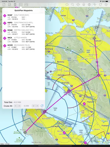Raise altitude with up chevron right of 5,500

[x=37, y=106]
